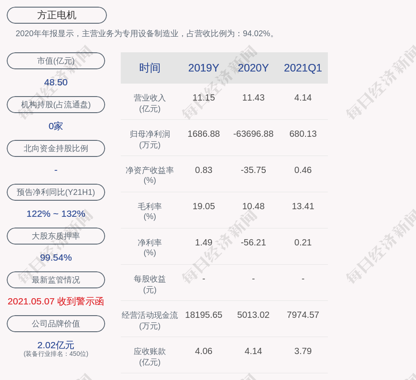This screenshot has width=416, height=380.
Task: Click revenue value 11.15
Action: (x=204, y=97)
